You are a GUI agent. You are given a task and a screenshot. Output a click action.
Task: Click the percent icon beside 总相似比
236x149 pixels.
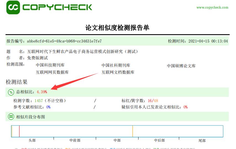(x=11, y=92)
